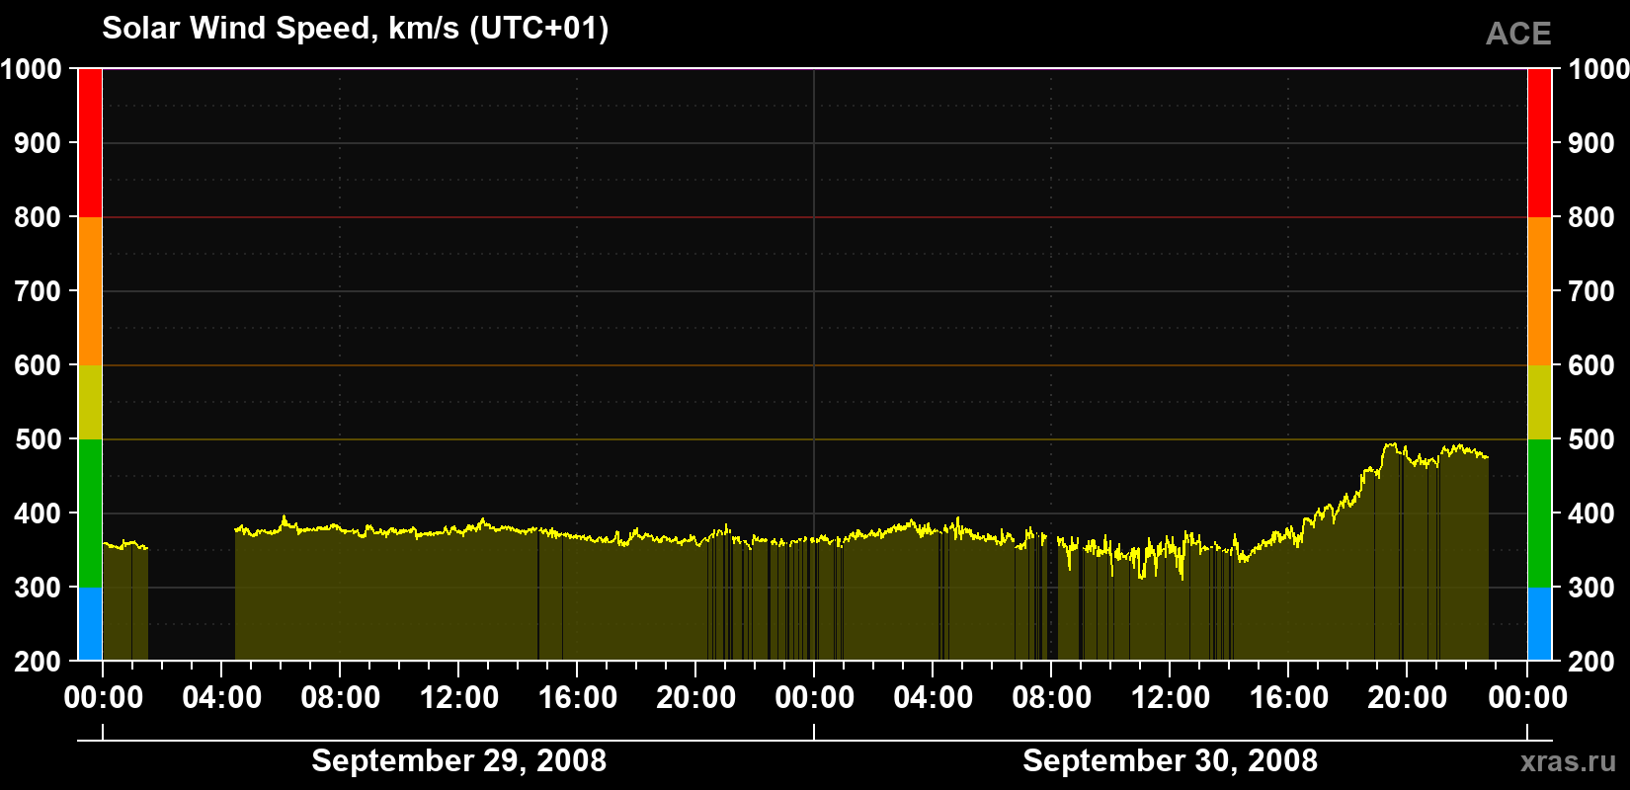Click the wind speed peak near 500 km/s
Viewport: 1630px width, 790px height.
pyautogui.click(x=1391, y=445)
